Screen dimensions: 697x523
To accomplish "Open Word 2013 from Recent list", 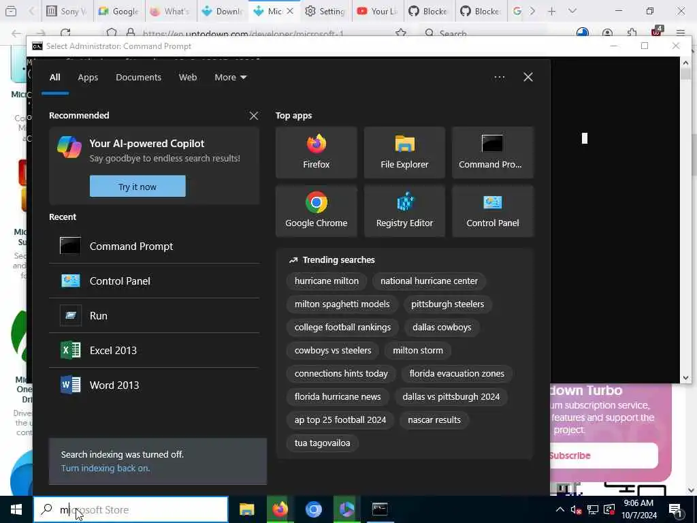I will pyautogui.click(x=154, y=385).
